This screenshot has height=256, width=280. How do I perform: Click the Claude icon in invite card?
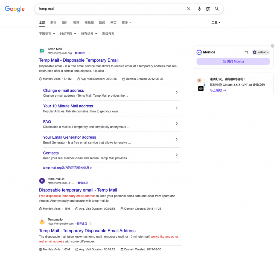199,81
